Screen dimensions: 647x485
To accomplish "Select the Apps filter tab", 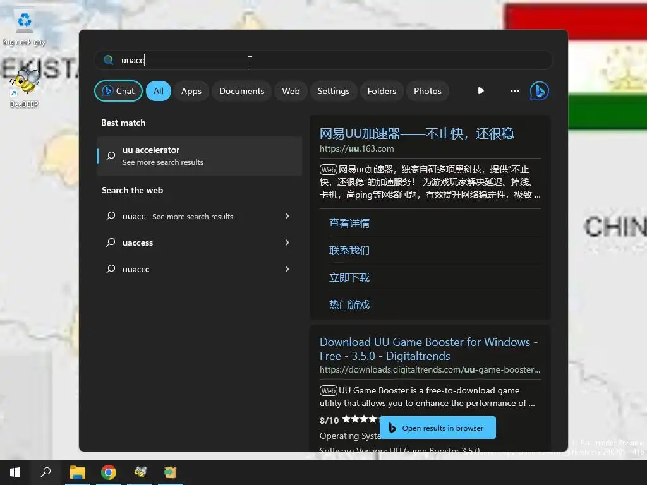I will 191,91.
